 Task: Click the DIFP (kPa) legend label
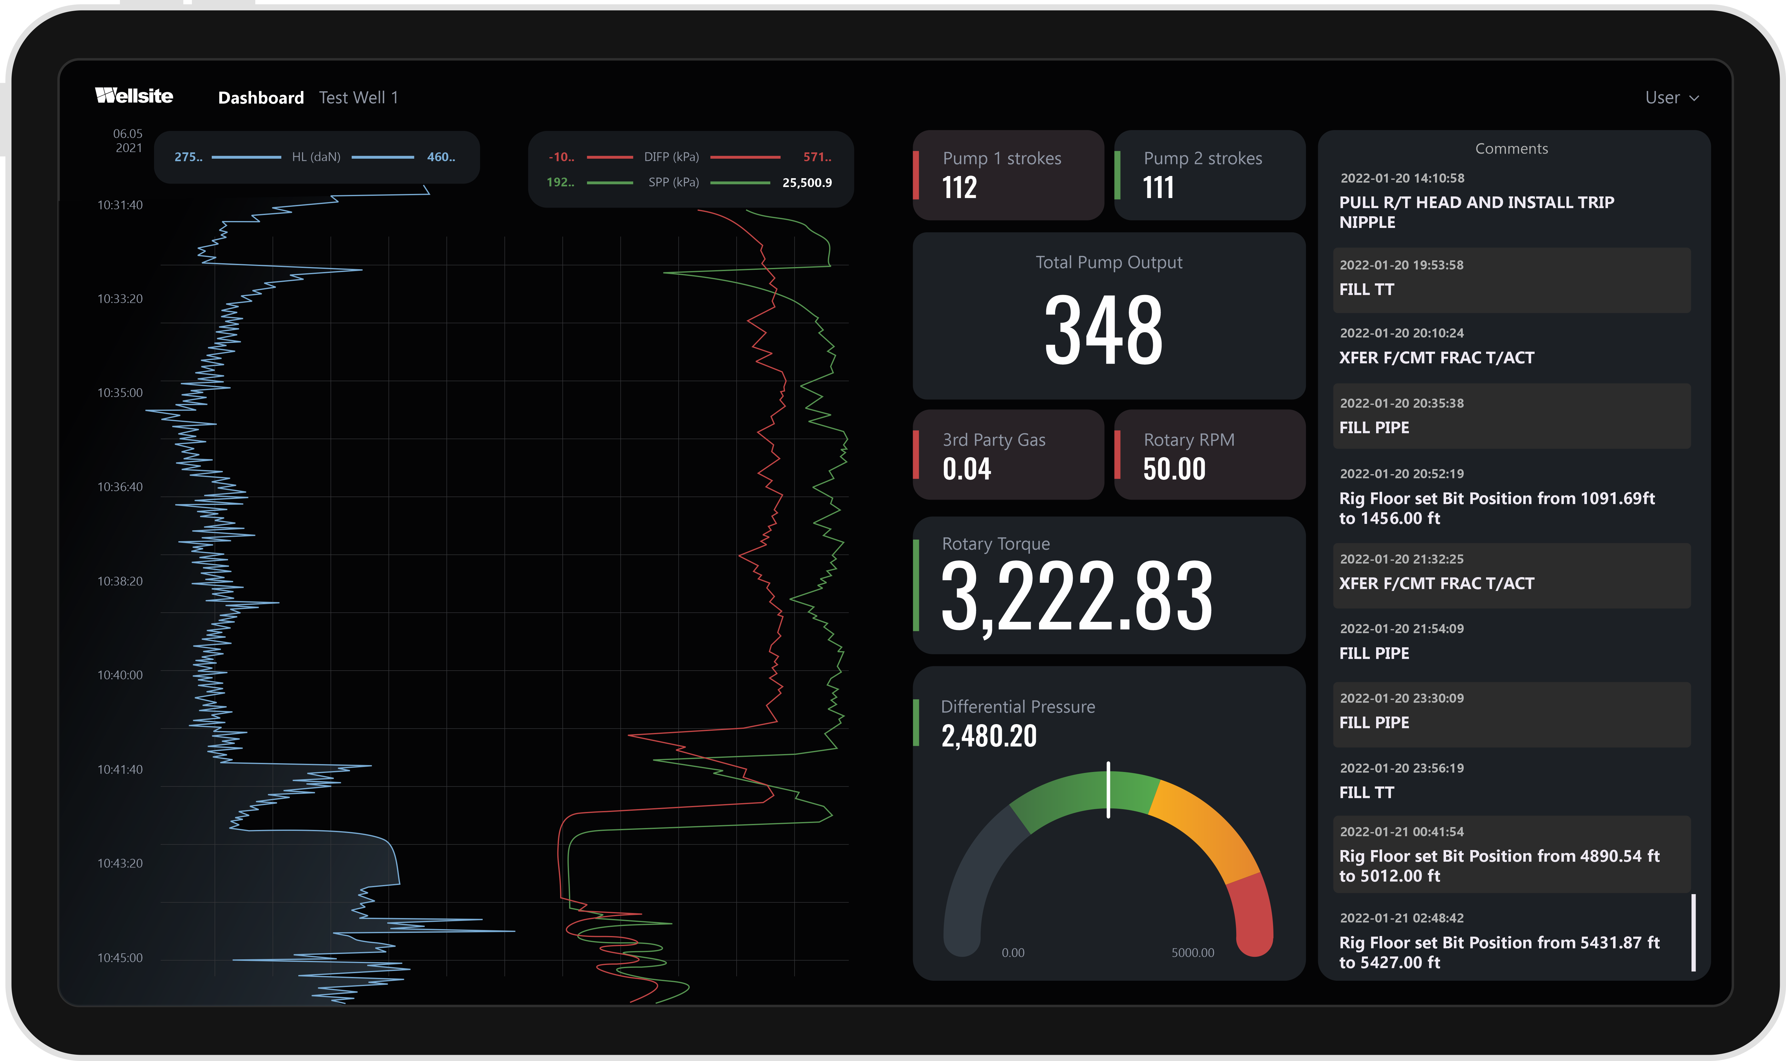point(671,156)
